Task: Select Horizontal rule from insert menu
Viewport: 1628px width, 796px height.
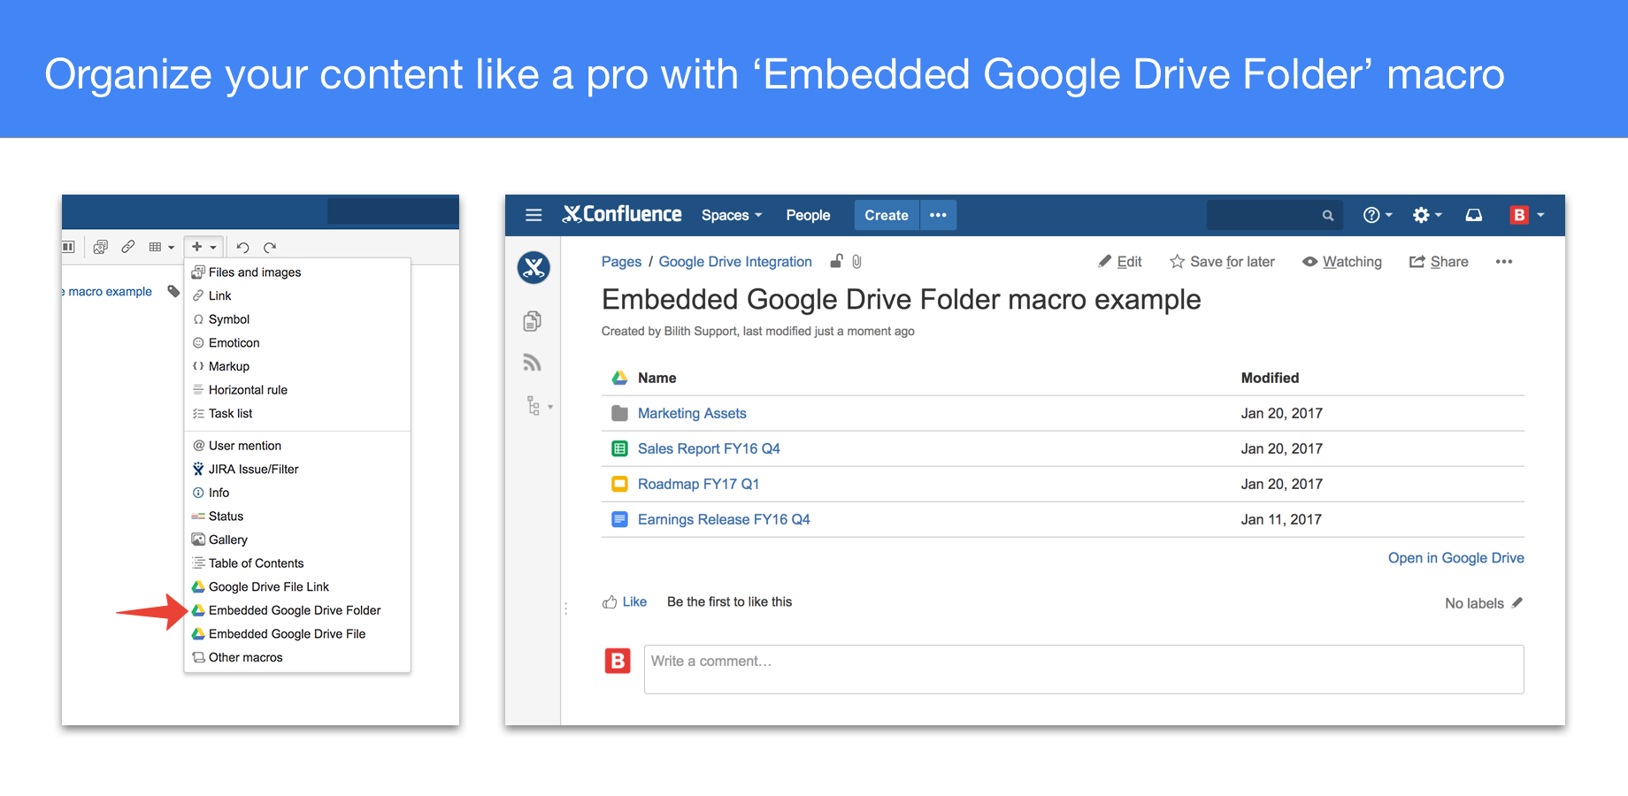Action: click(297, 390)
